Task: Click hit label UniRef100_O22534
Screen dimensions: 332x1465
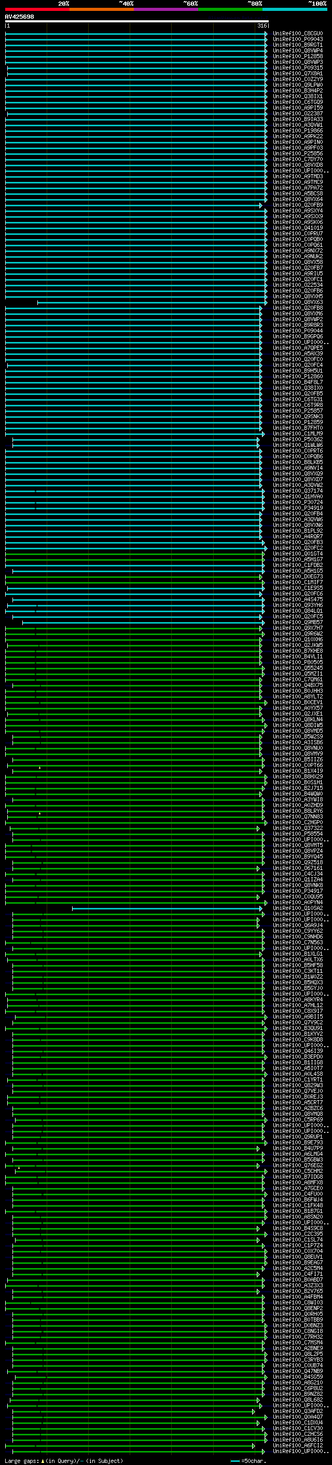Action: click(x=297, y=285)
